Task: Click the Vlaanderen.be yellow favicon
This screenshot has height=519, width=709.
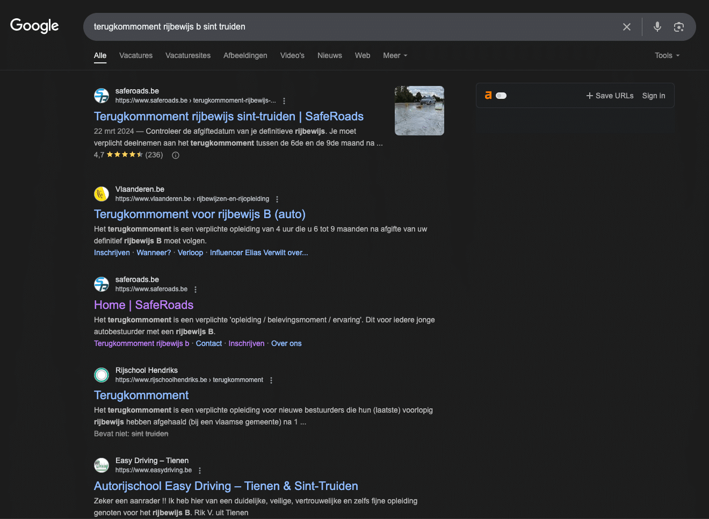Action: coord(102,194)
